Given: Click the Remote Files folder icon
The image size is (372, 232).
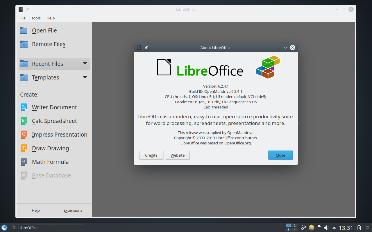Looking at the screenshot, I should pyautogui.click(x=24, y=44).
